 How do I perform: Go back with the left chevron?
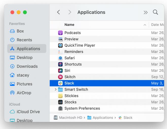click(x=59, y=12)
